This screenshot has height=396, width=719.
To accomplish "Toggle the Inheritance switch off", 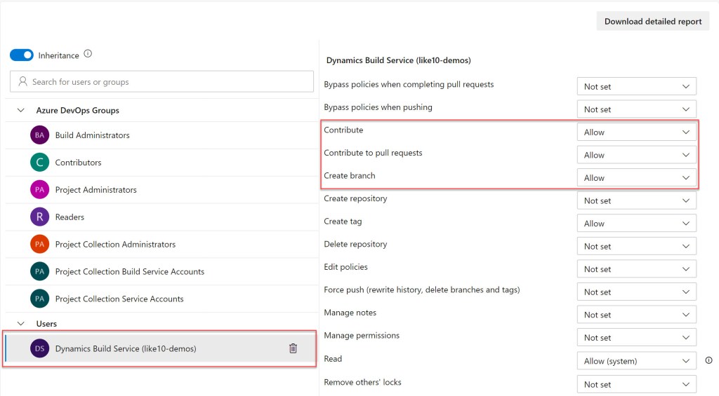I will (x=22, y=55).
